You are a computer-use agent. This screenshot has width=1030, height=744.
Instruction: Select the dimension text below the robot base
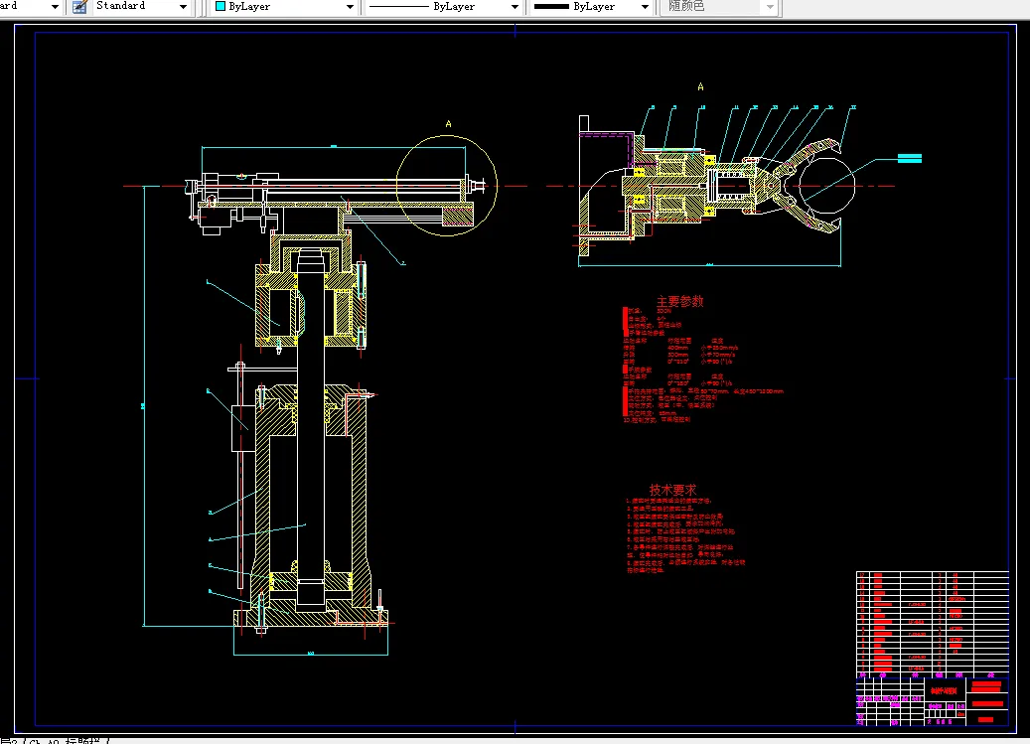(x=311, y=654)
